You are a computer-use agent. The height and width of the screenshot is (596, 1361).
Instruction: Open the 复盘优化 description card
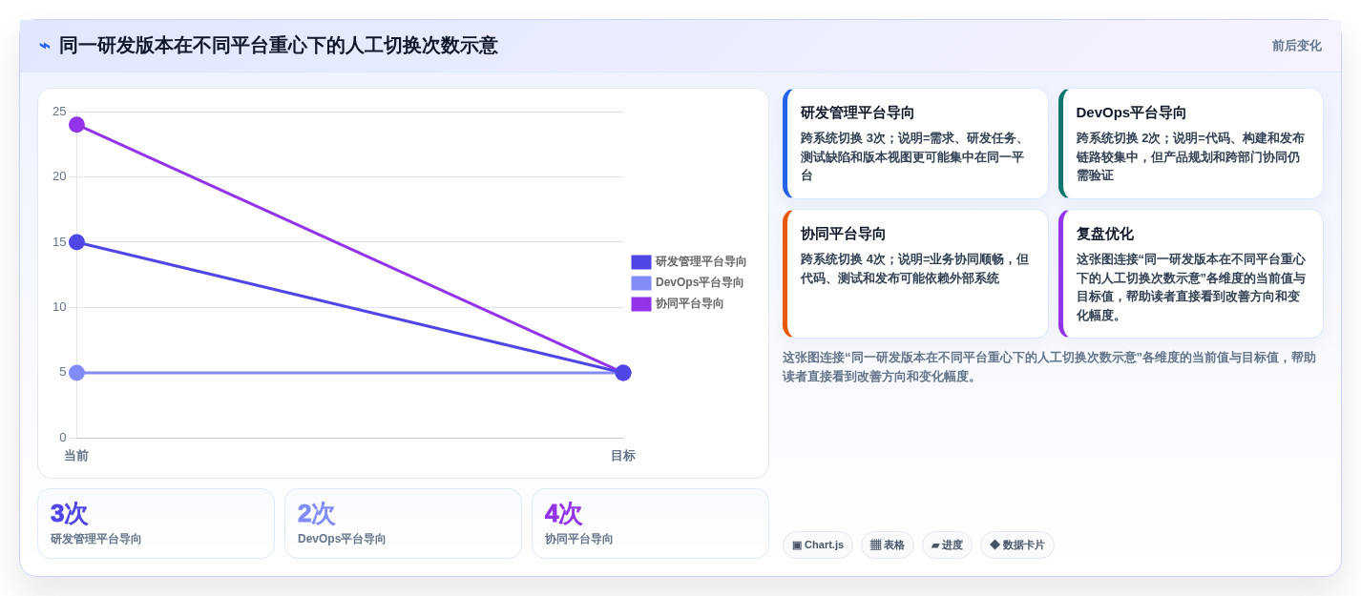tap(1191, 274)
